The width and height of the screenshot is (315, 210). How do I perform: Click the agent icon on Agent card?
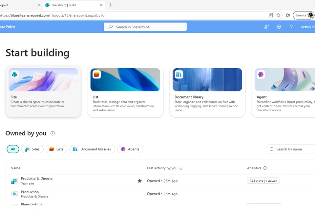[x=261, y=74]
